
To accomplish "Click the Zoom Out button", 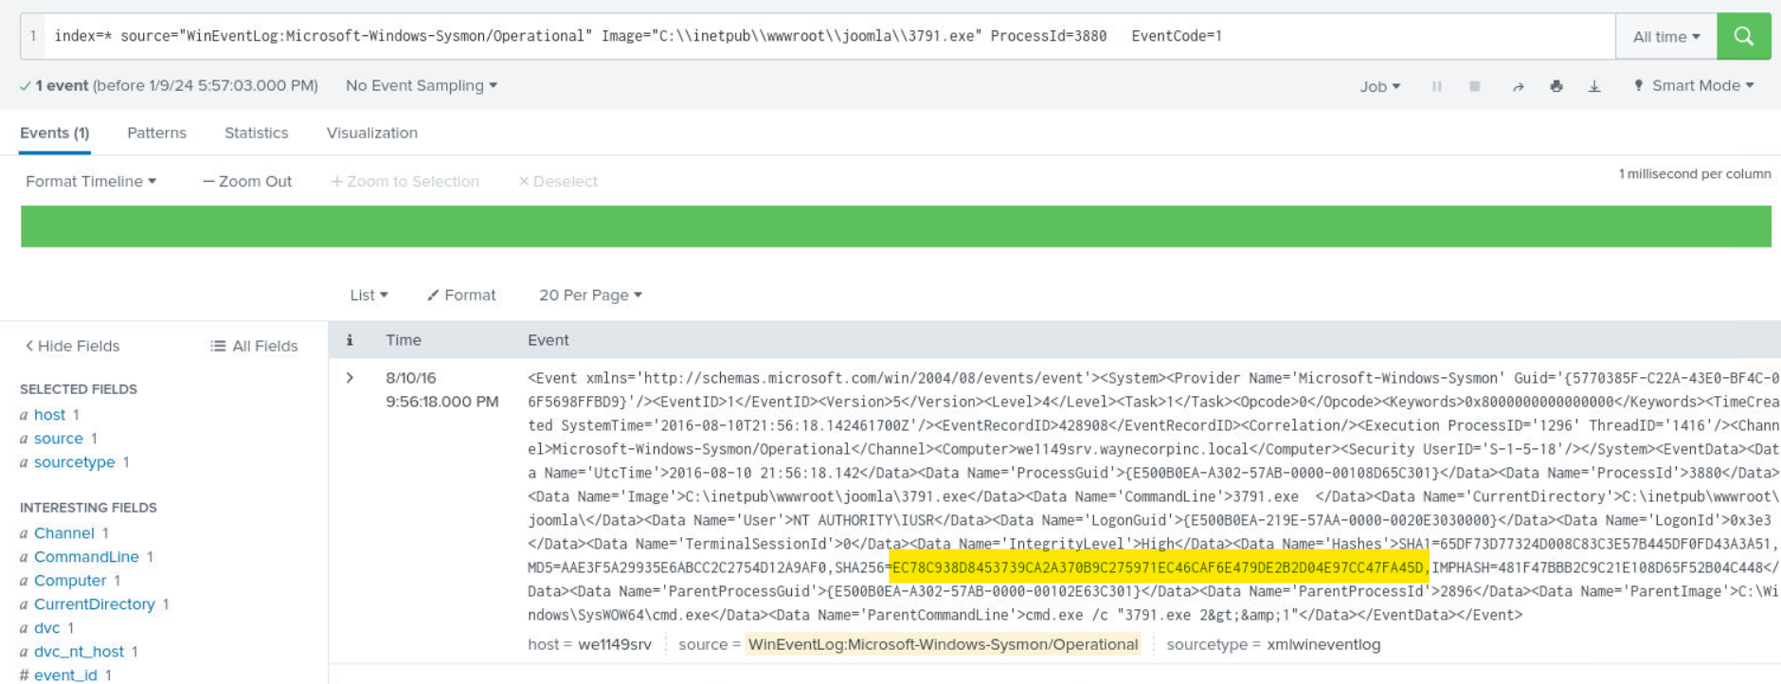I will (x=247, y=181).
